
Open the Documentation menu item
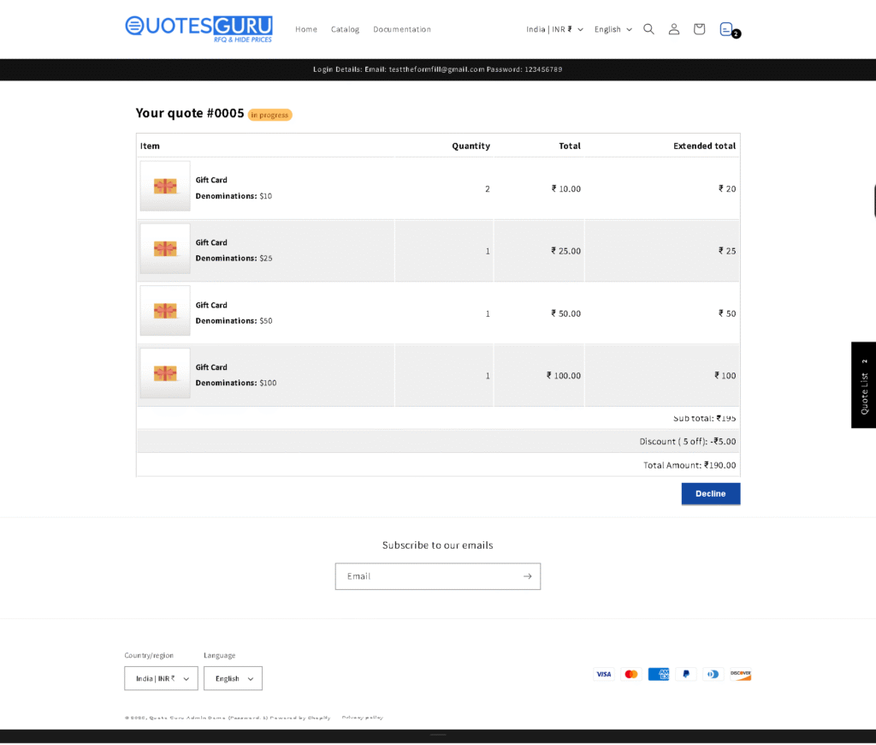tap(402, 29)
